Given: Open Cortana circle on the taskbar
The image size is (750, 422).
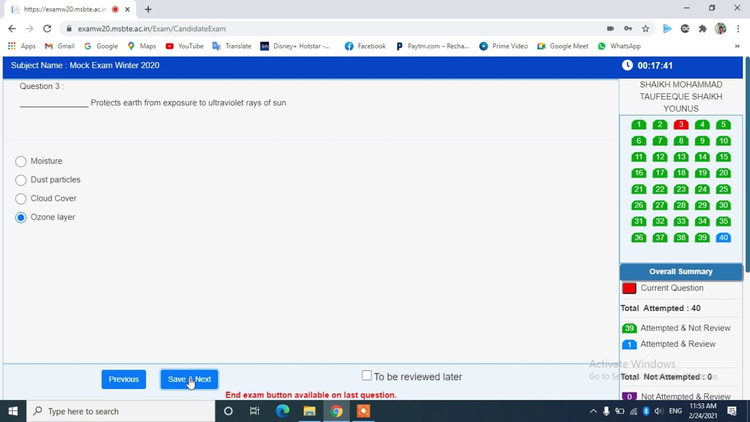Looking at the screenshot, I should pyautogui.click(x=229, y=411).
